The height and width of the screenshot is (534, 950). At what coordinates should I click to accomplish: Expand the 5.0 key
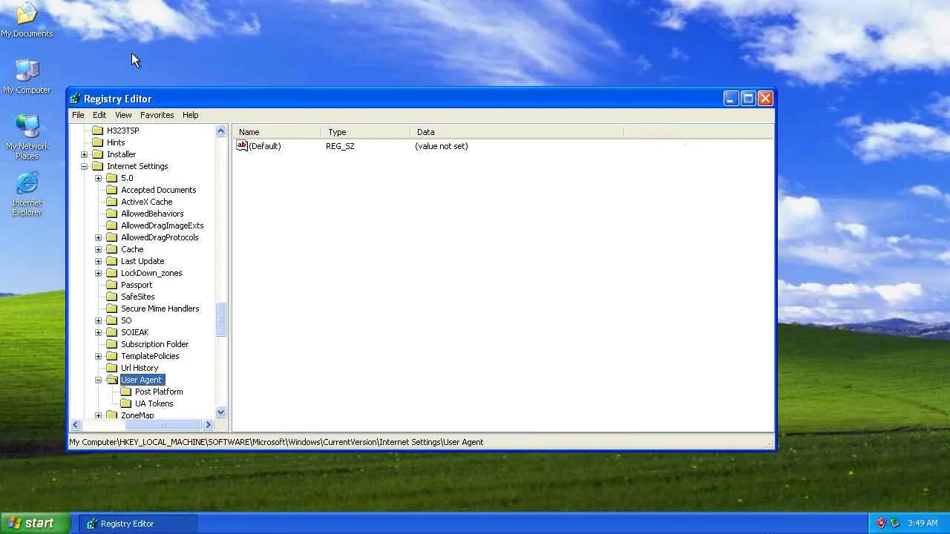click(99, 178)
